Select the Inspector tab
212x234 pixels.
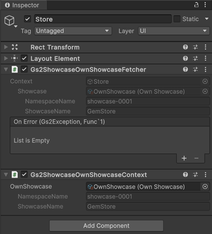(22, 5)
